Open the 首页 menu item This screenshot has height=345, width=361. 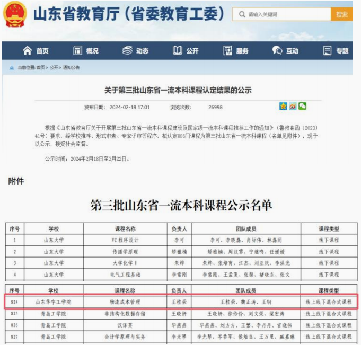coord(42,51)
